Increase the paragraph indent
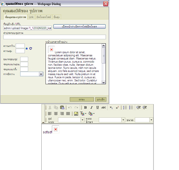The height and width of the screenshot is (170, 179). [x=145, y=107]
